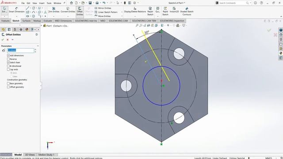Increase offset distance with up spinner
The width and height of the screenshot is (283, 159).
pyautogui.click(x=35, y=49)
